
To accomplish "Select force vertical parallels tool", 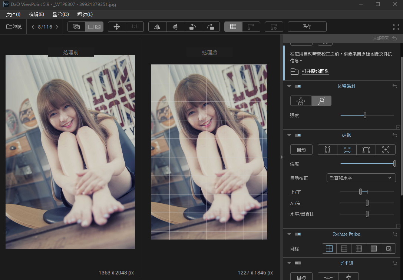I will point(327,150).
